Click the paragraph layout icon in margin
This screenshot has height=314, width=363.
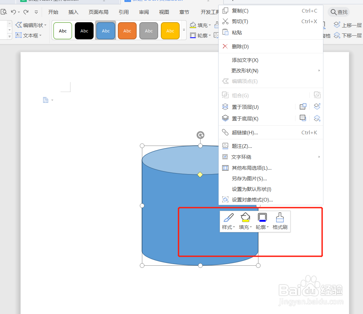tap(46, 100)
